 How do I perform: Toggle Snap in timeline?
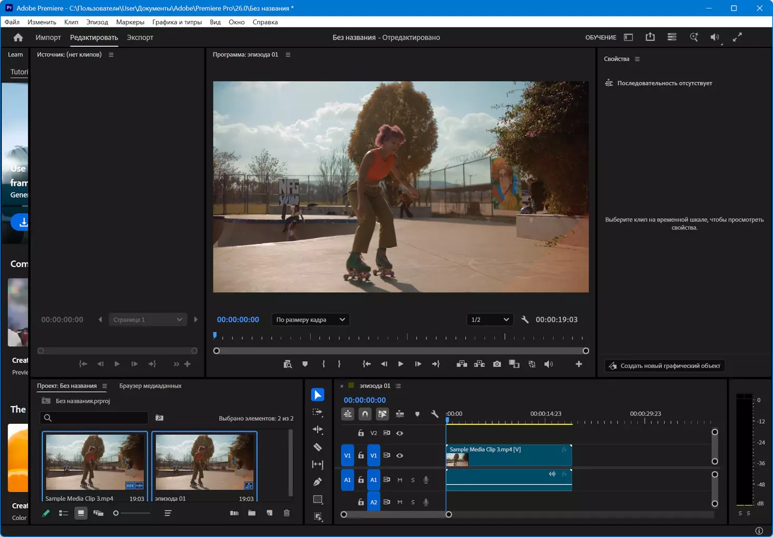(x=365, y=414)
